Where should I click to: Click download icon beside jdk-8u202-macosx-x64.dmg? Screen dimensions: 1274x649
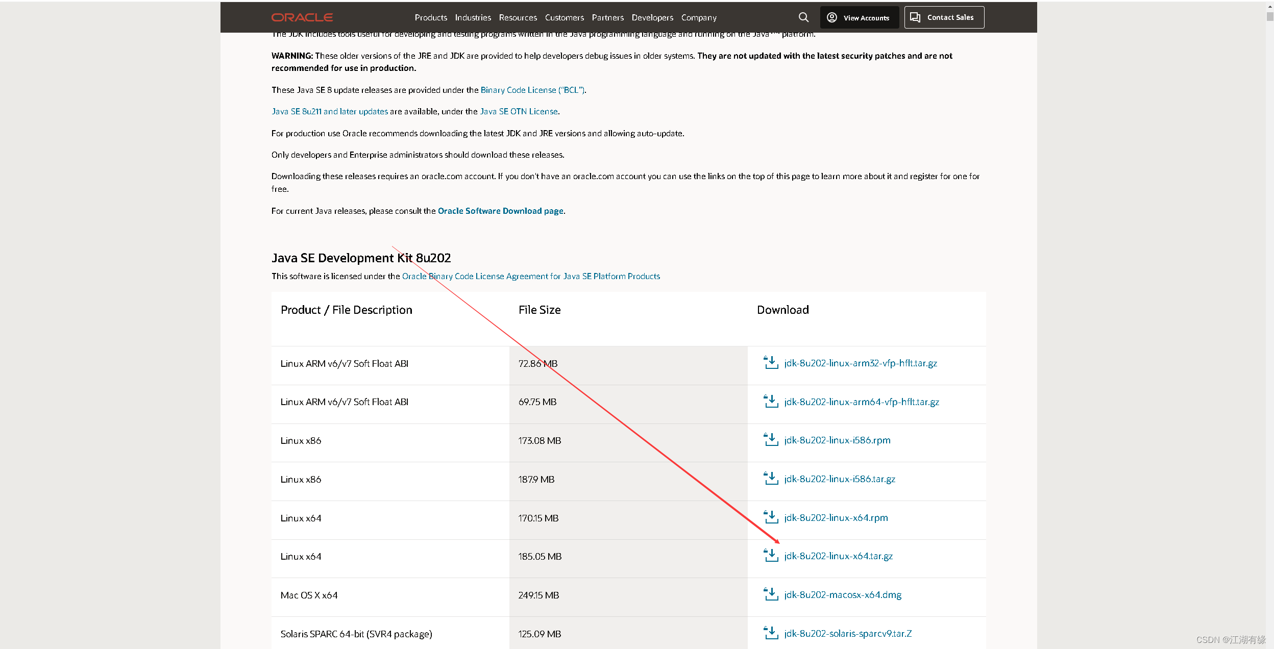[770, 594]
